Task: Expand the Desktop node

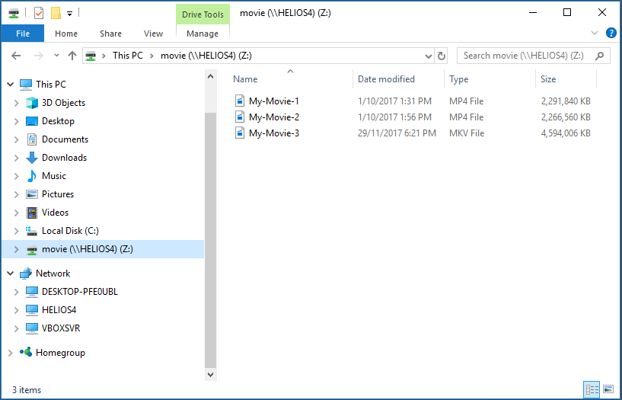Action: [16, 121]
